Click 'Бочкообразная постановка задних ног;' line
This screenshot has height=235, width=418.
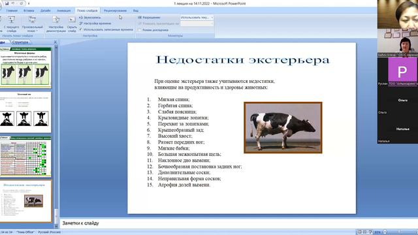(200, 166)
